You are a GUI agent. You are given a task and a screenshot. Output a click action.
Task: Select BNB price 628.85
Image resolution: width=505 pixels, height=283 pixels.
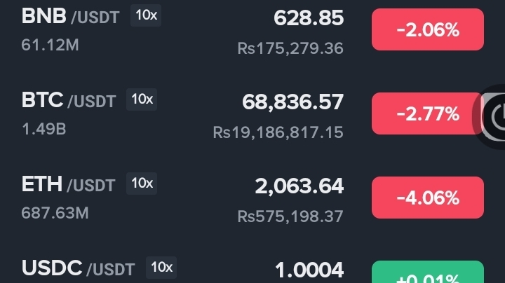(x=309, y=18)
